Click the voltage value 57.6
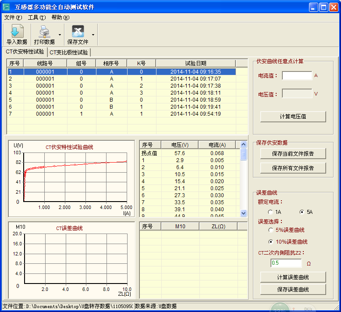The height and width of the screenshot is (312, 341). click(x=180, y=153)
